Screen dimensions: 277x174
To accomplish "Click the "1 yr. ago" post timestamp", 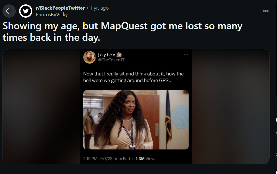I will pos(99,8).
